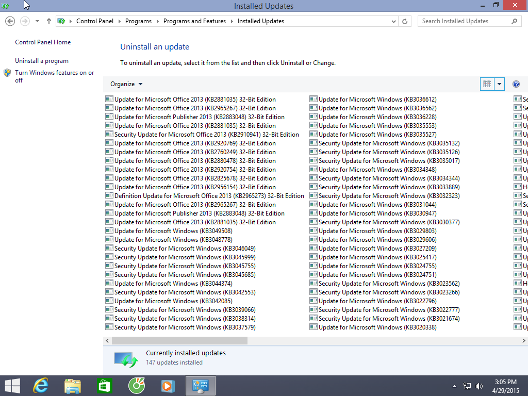Click the change view icon button
Image resolution: width=528 pixels, height=396 pixels.
click(x=487, y=84)
